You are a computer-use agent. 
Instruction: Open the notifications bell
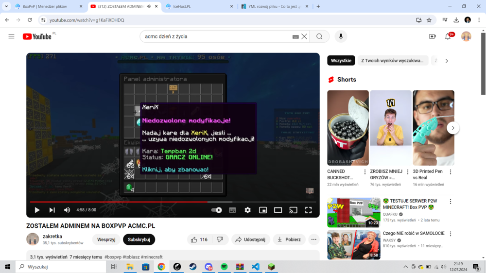[448, 36]
